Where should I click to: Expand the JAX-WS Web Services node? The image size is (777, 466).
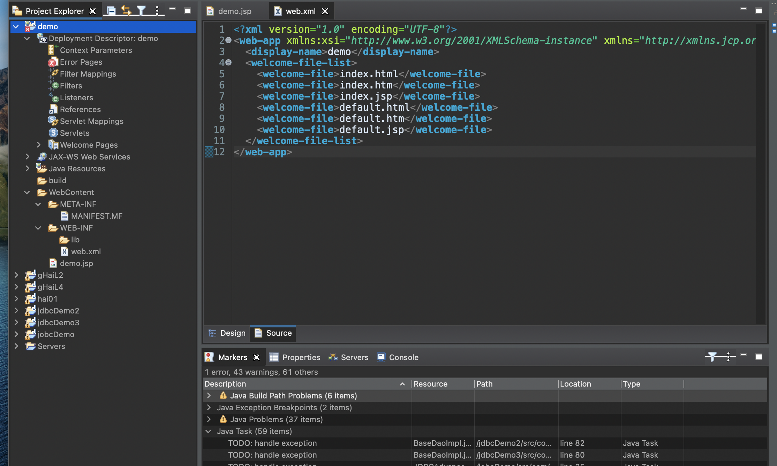(x=27, y=157)
